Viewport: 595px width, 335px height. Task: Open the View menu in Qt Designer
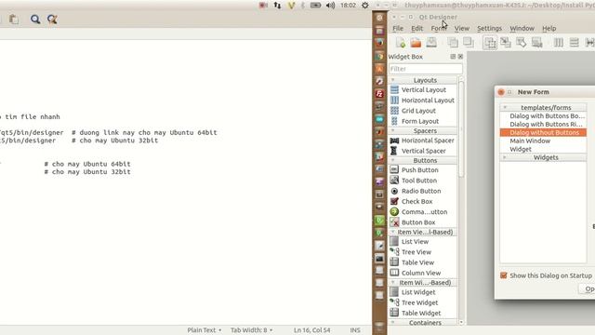tap(462, 29)
